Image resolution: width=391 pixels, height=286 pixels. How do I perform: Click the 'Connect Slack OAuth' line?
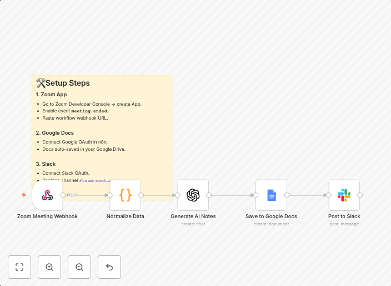tap(66, 173)
